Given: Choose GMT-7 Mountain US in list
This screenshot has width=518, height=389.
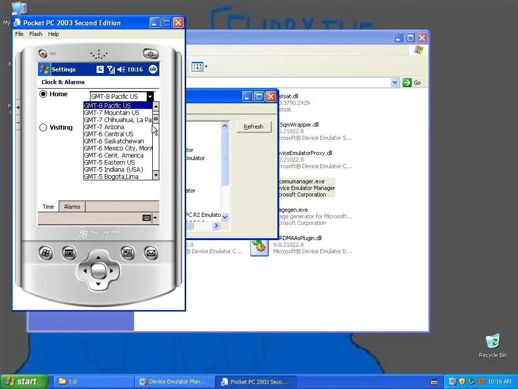Looking at the screenshot, I should pos(117,113).
